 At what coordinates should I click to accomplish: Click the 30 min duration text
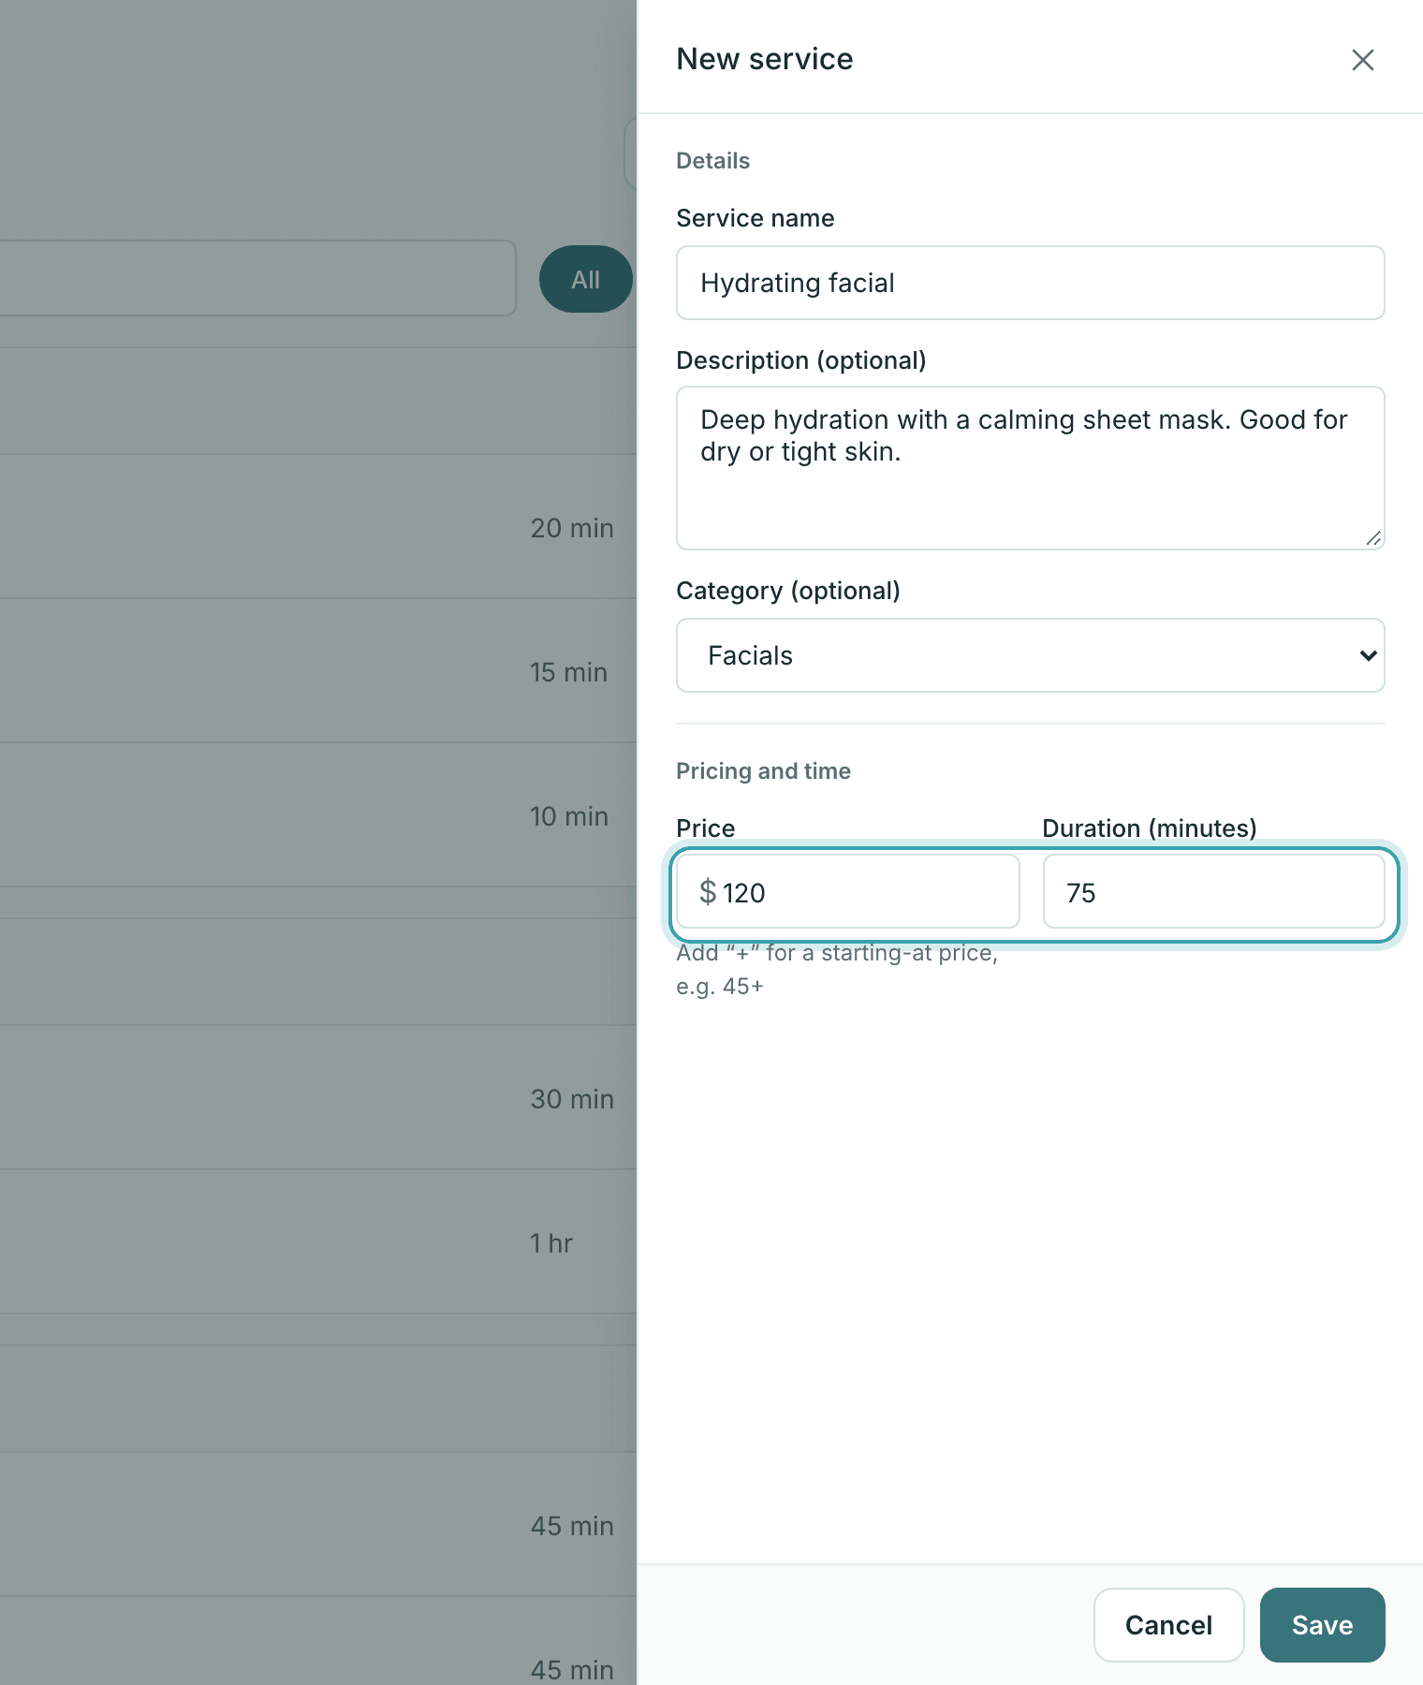pyautogui.click(x=572, y=1099)
